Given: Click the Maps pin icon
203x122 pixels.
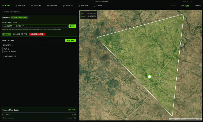Looking at the screenshot, I should click(x=3, y=6).
